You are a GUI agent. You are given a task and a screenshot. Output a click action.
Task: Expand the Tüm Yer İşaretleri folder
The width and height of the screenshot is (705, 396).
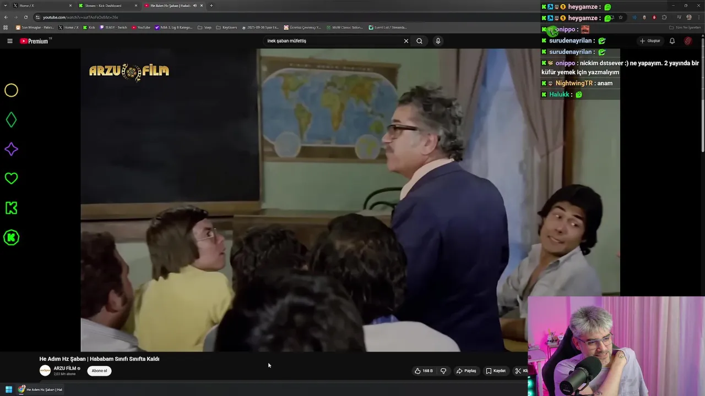[685, 28]
